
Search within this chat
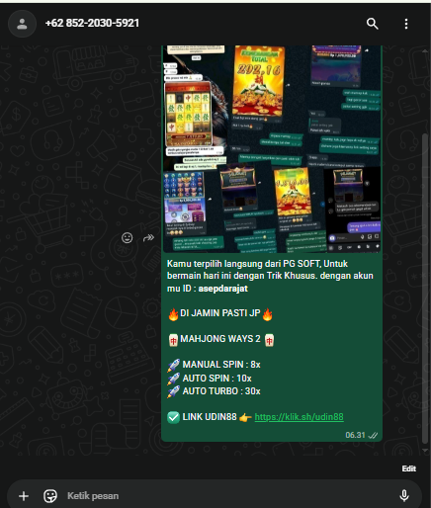coord(372,24)
